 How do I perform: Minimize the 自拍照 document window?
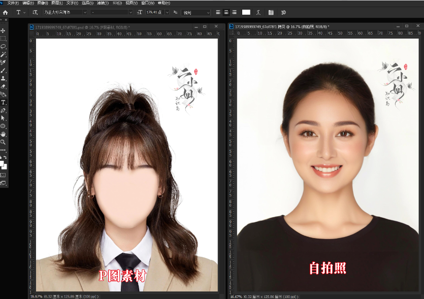tap(398, 26)
